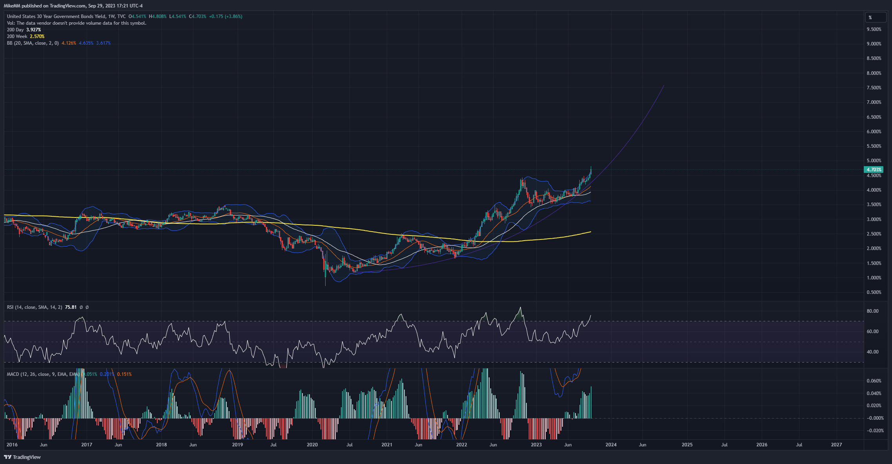Click the 2024 label on time axis
The height and width of the screenshot is (464, 892).
611,445
